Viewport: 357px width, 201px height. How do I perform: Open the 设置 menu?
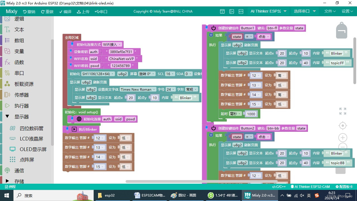[347, 11]
